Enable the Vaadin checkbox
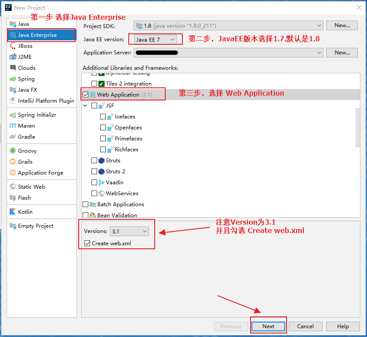 coord(94,183)
